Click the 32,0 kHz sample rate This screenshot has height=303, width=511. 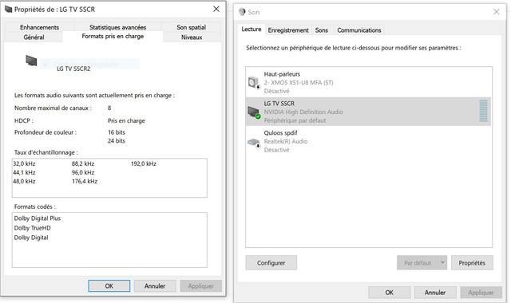tap(24, 163)
